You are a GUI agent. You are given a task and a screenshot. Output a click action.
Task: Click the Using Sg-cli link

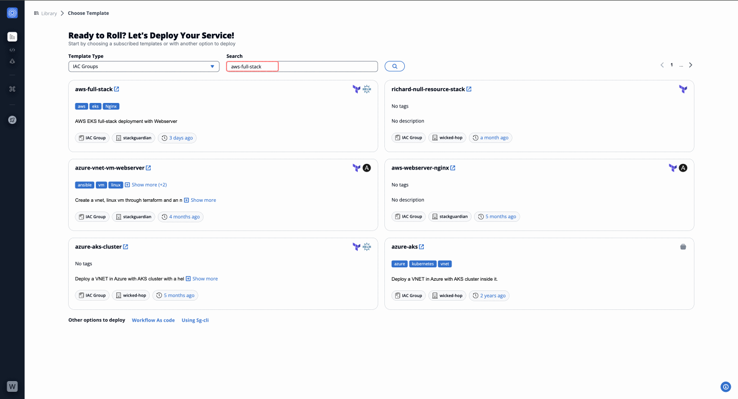[195, 320]
